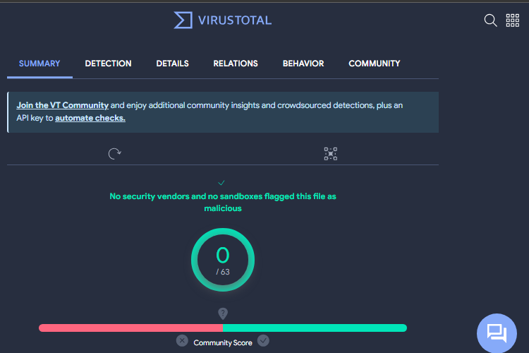Click the VIRUSTOTAL header text
Viewport: 529px width, 353px height.
(235, 20)
